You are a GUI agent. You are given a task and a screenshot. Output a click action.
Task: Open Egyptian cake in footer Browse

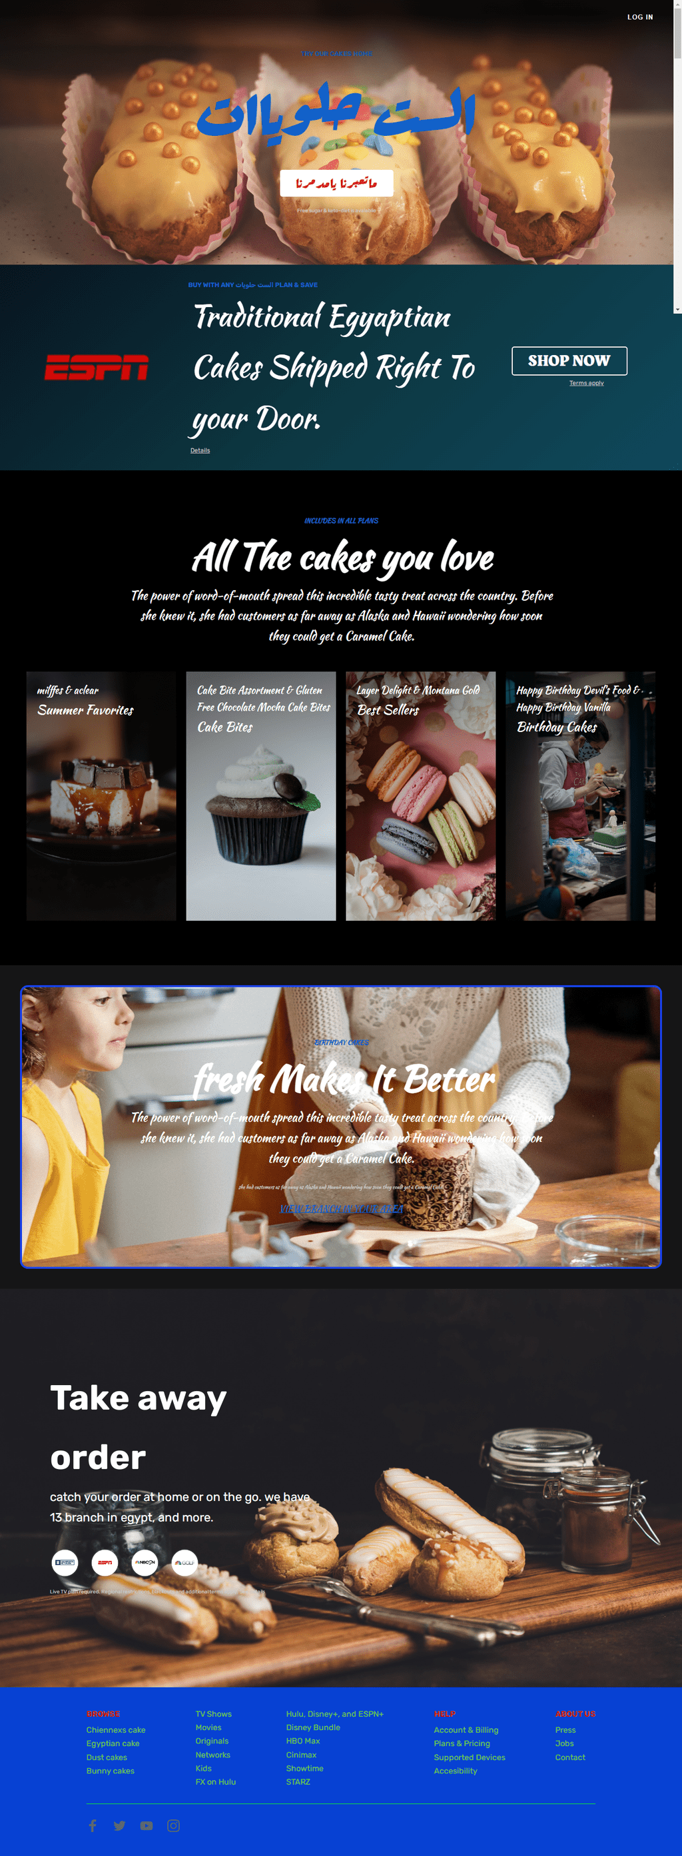click(x=113, y=1743)
